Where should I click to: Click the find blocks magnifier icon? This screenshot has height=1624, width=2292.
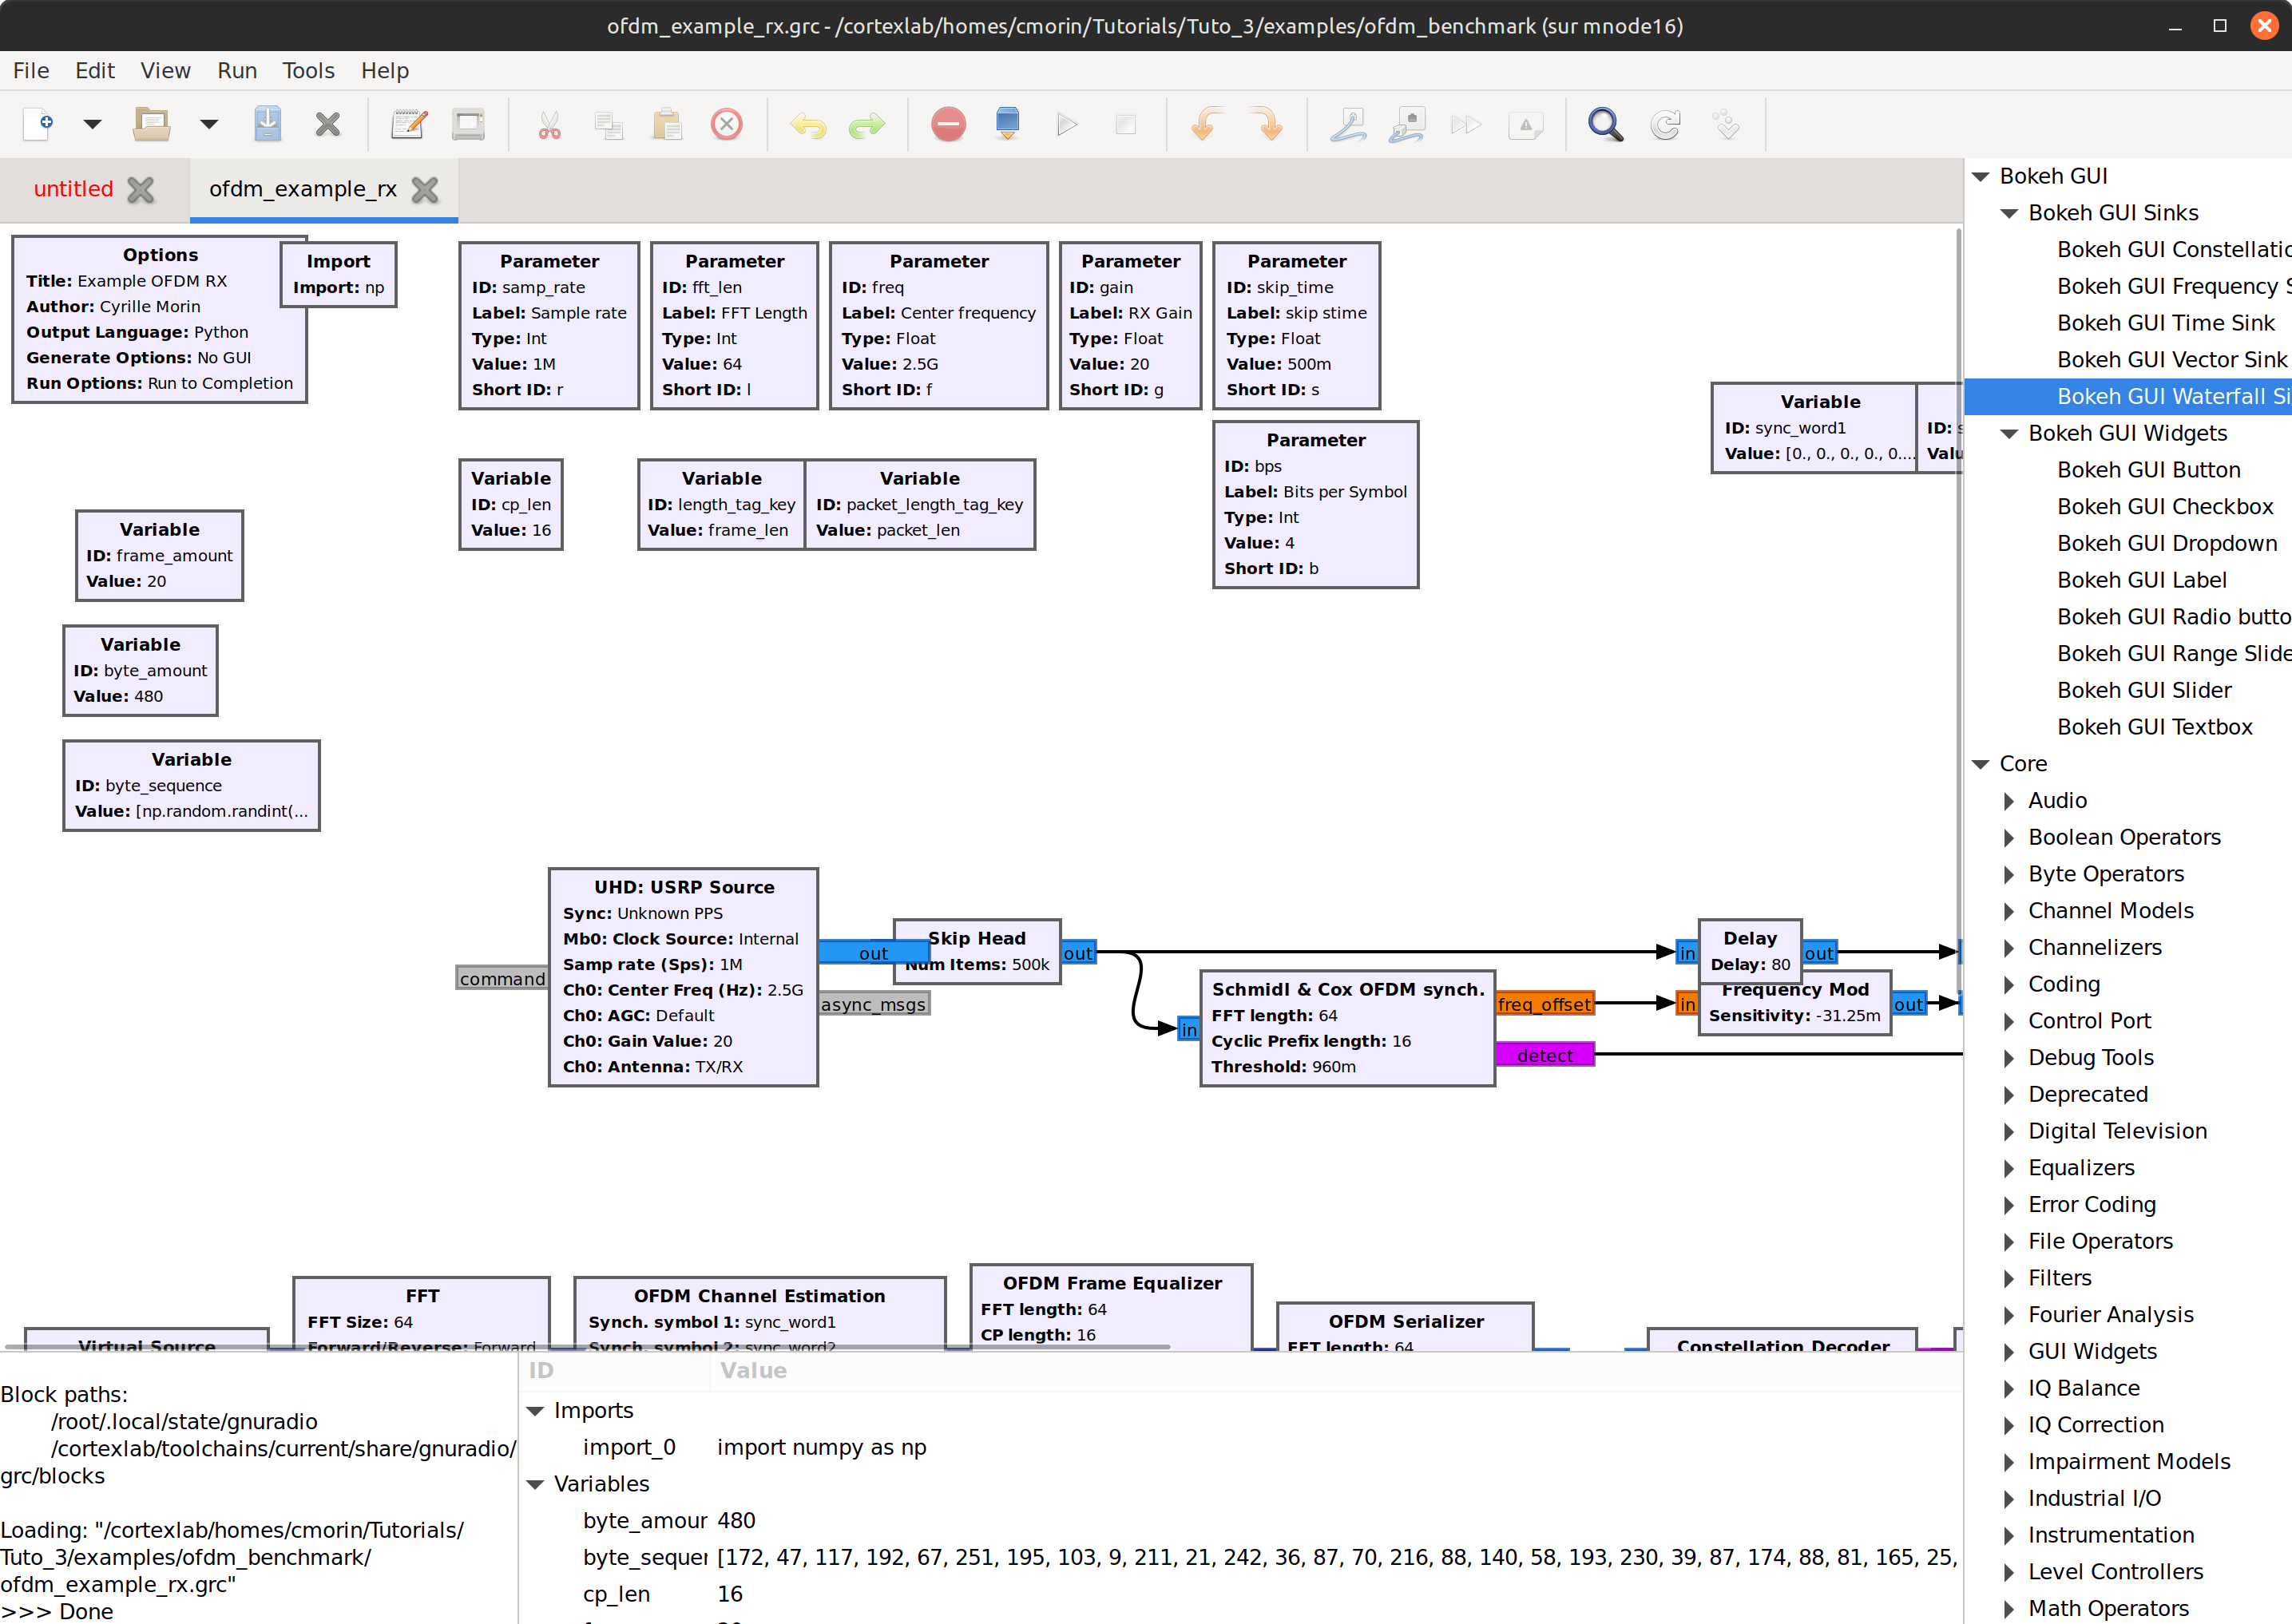click(1605, 124)
